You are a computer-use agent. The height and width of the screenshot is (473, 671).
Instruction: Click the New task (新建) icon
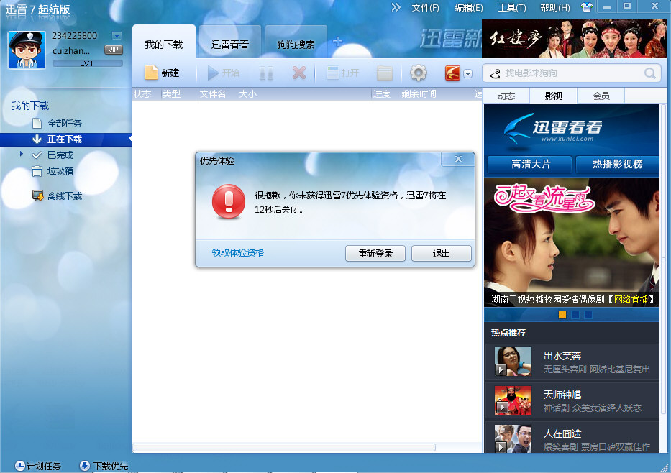151,73
